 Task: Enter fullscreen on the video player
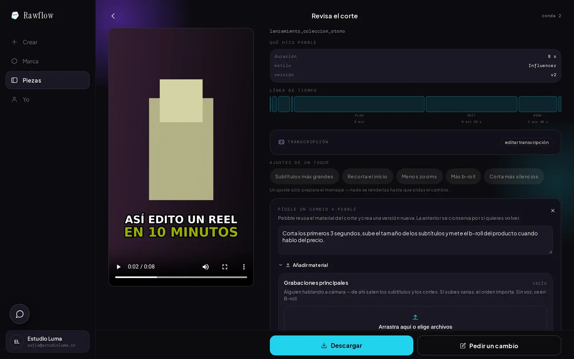(225, 267)
